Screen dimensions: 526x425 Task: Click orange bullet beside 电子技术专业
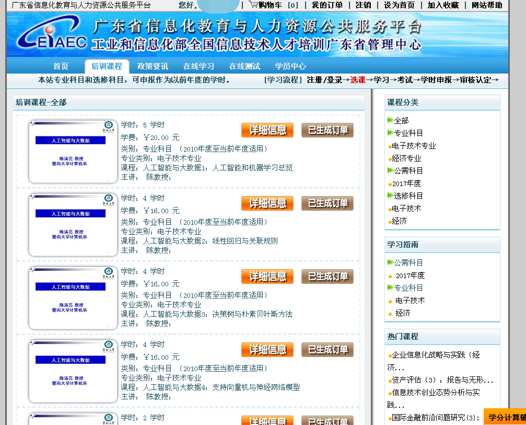pos(390,146)
